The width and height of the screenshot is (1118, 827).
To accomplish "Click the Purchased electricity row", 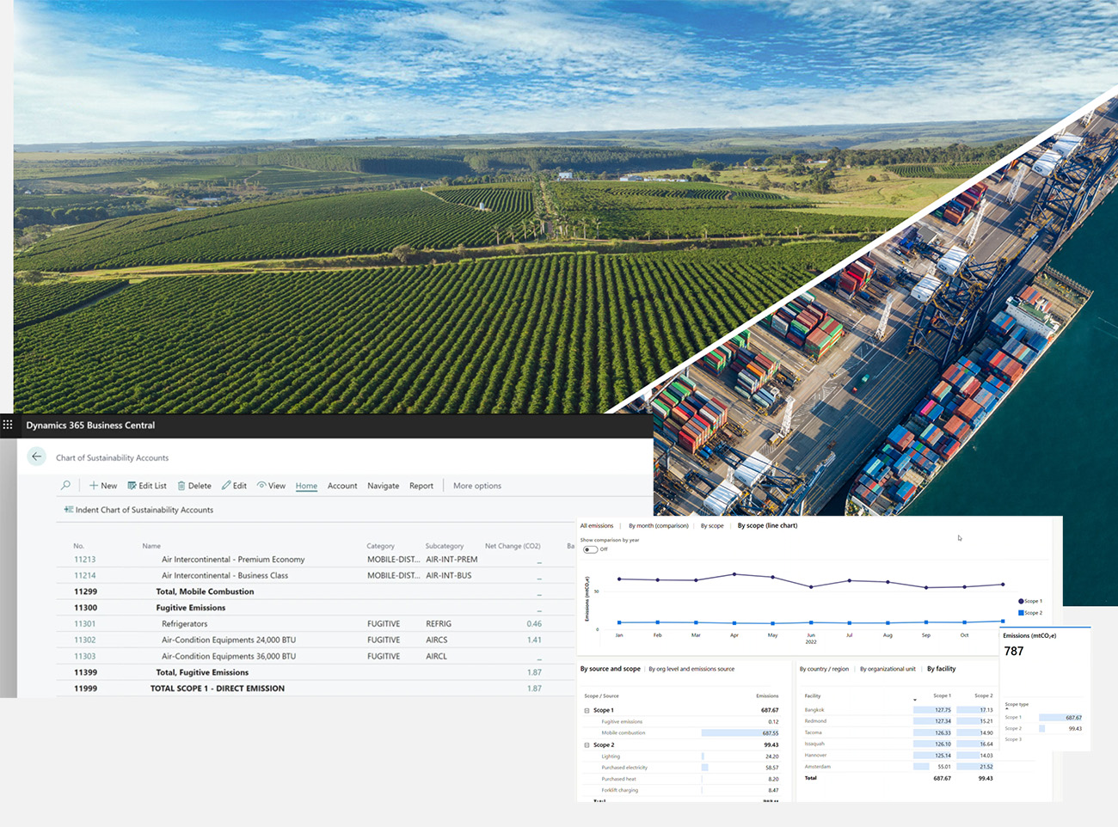I will (681, 768).
